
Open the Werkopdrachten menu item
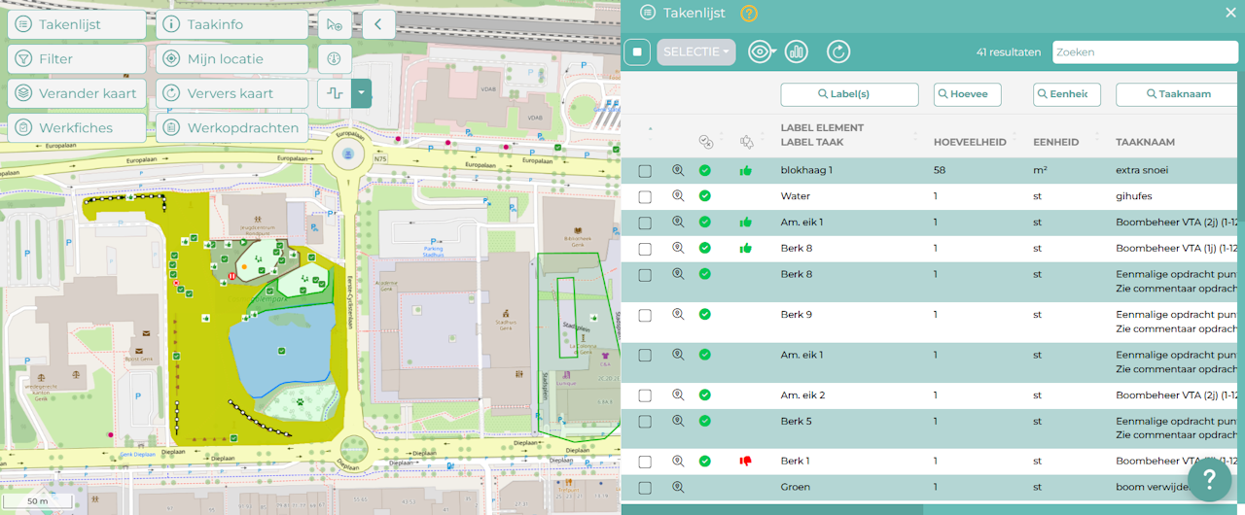click(x=232, y=128)
